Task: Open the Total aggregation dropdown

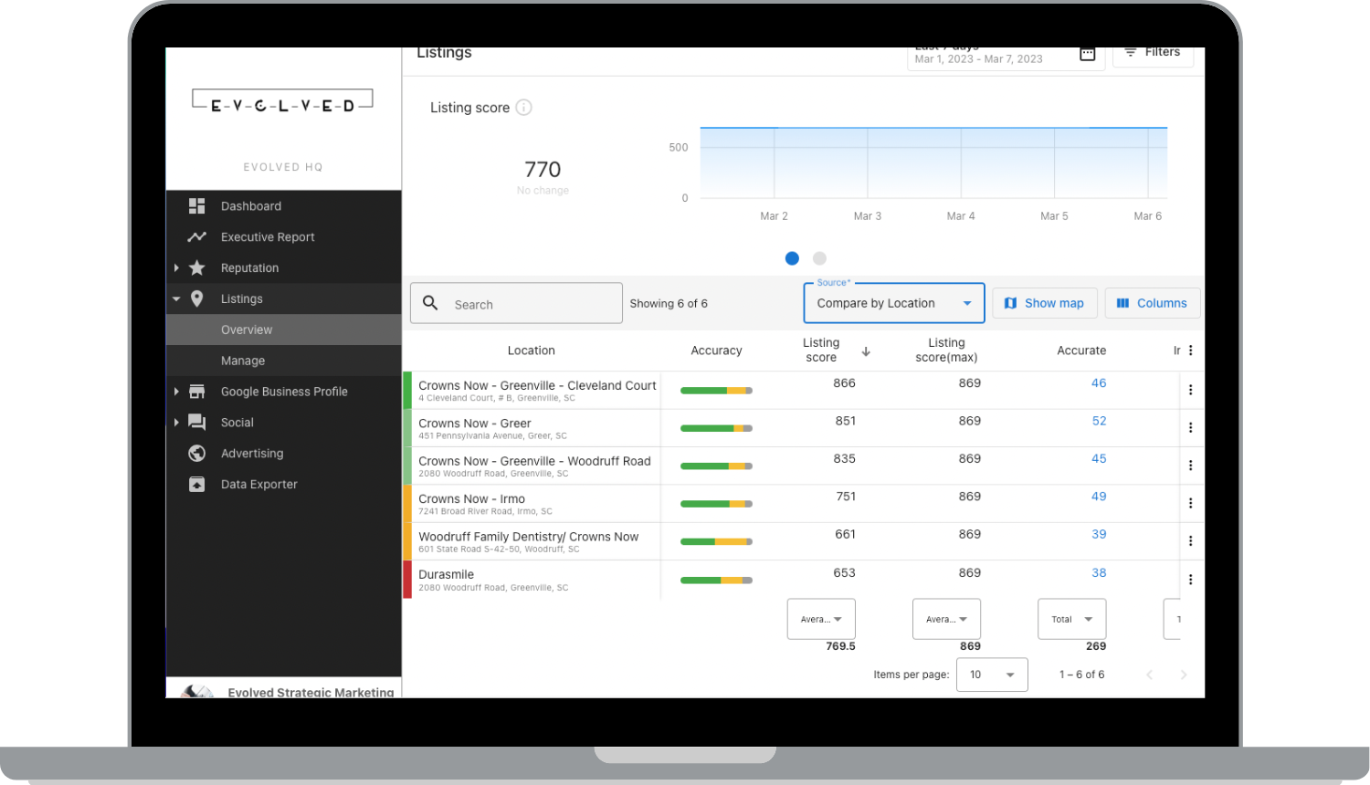Action: pos(1071,619)
